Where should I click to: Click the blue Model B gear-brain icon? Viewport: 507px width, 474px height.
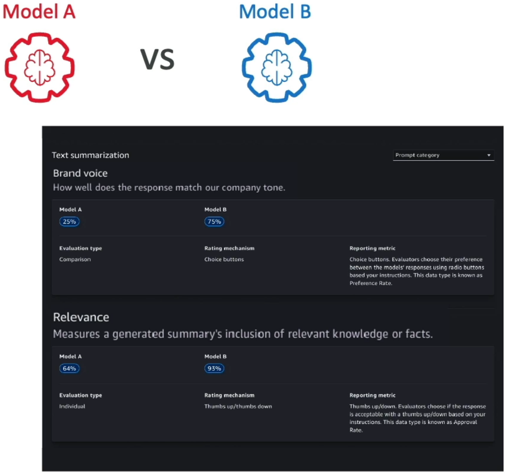[277, 68]
